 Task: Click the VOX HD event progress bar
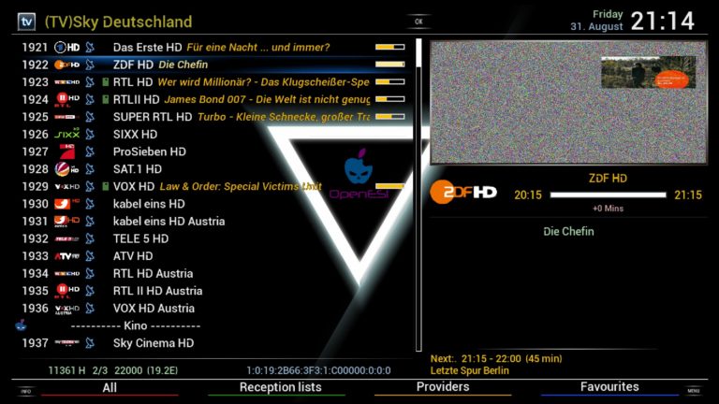point(389,186)
